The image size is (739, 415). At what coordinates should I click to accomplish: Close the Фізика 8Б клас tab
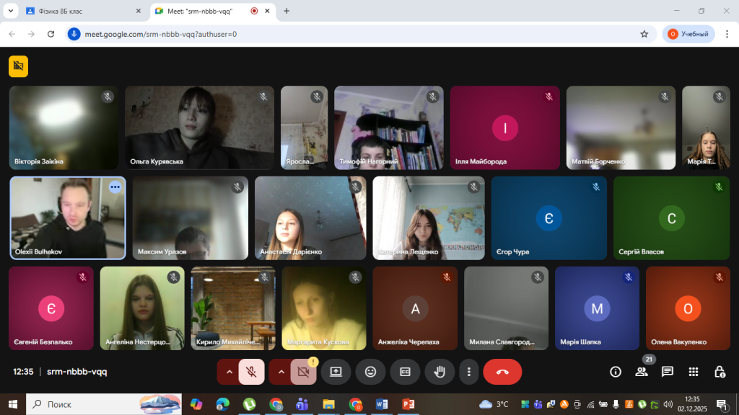[x=138, y=11]
